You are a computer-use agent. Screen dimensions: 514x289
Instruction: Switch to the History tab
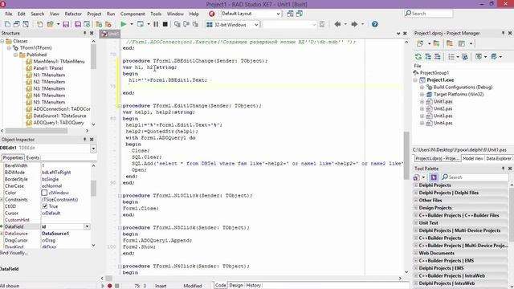tap(254, 286)
